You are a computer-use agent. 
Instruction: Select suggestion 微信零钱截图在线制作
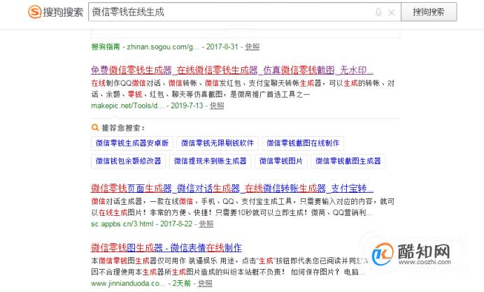[x=303, y=143]
